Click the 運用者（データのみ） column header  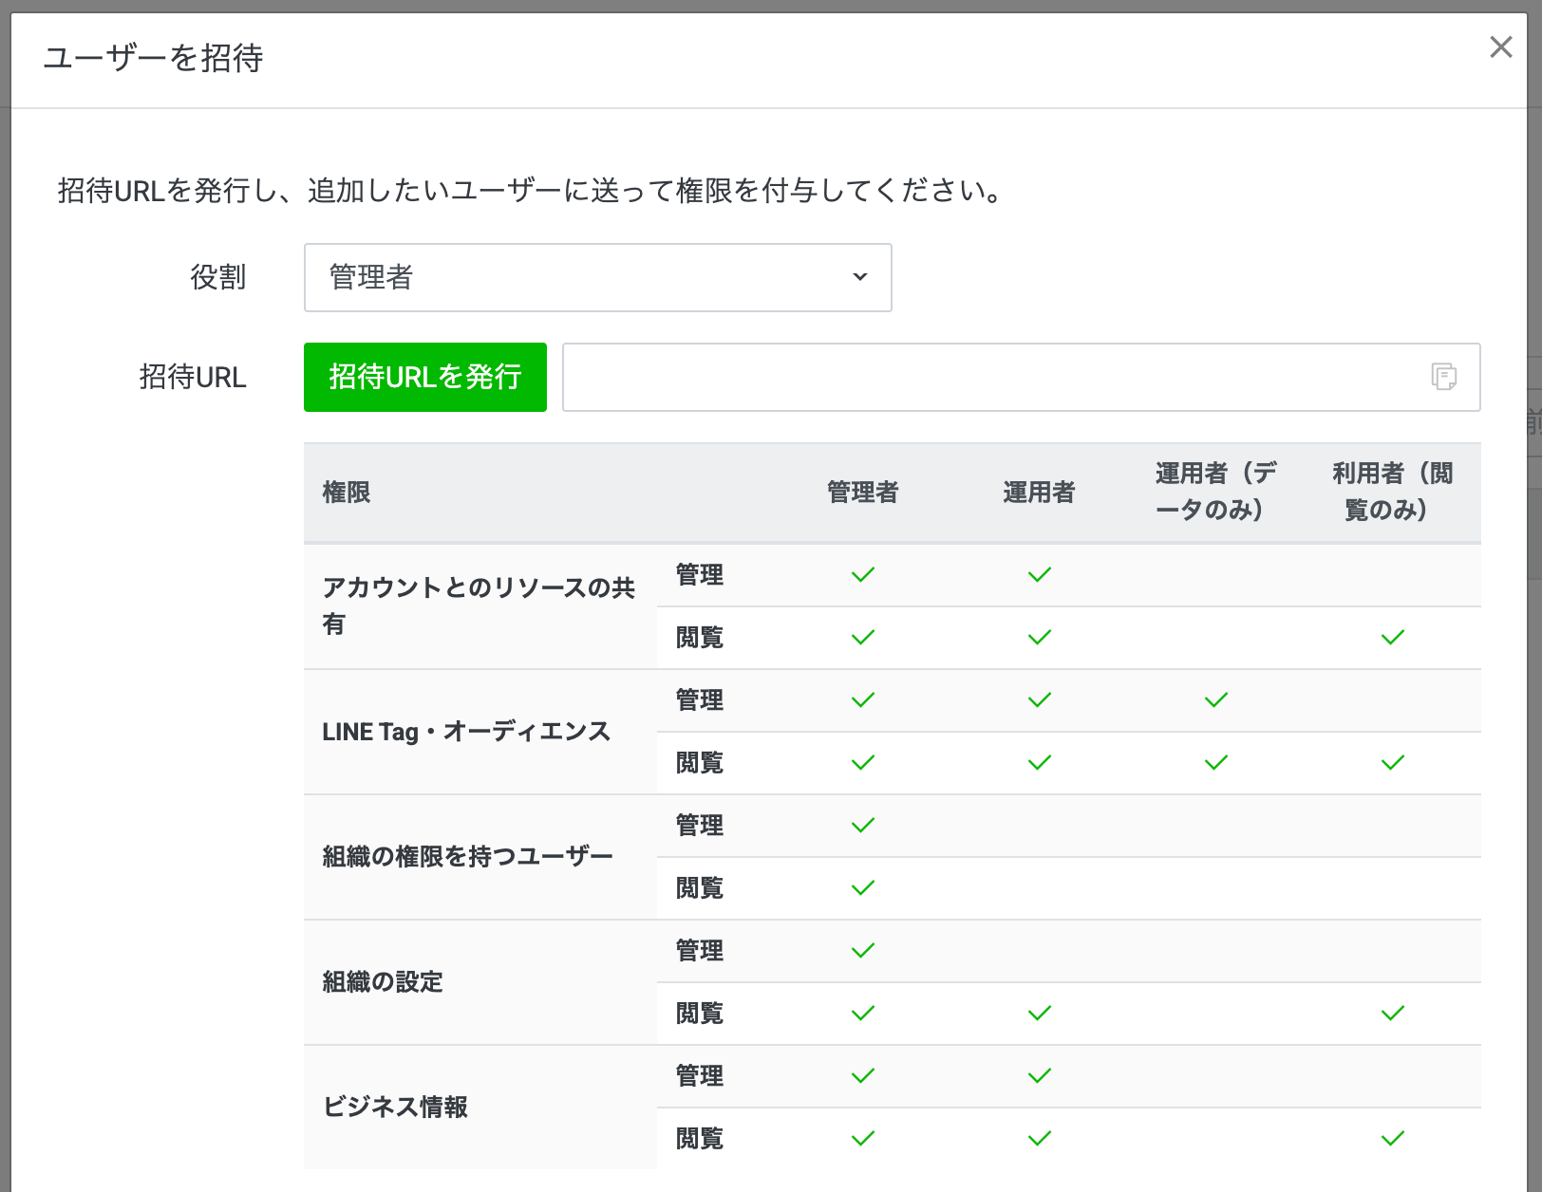(1215, 492)
